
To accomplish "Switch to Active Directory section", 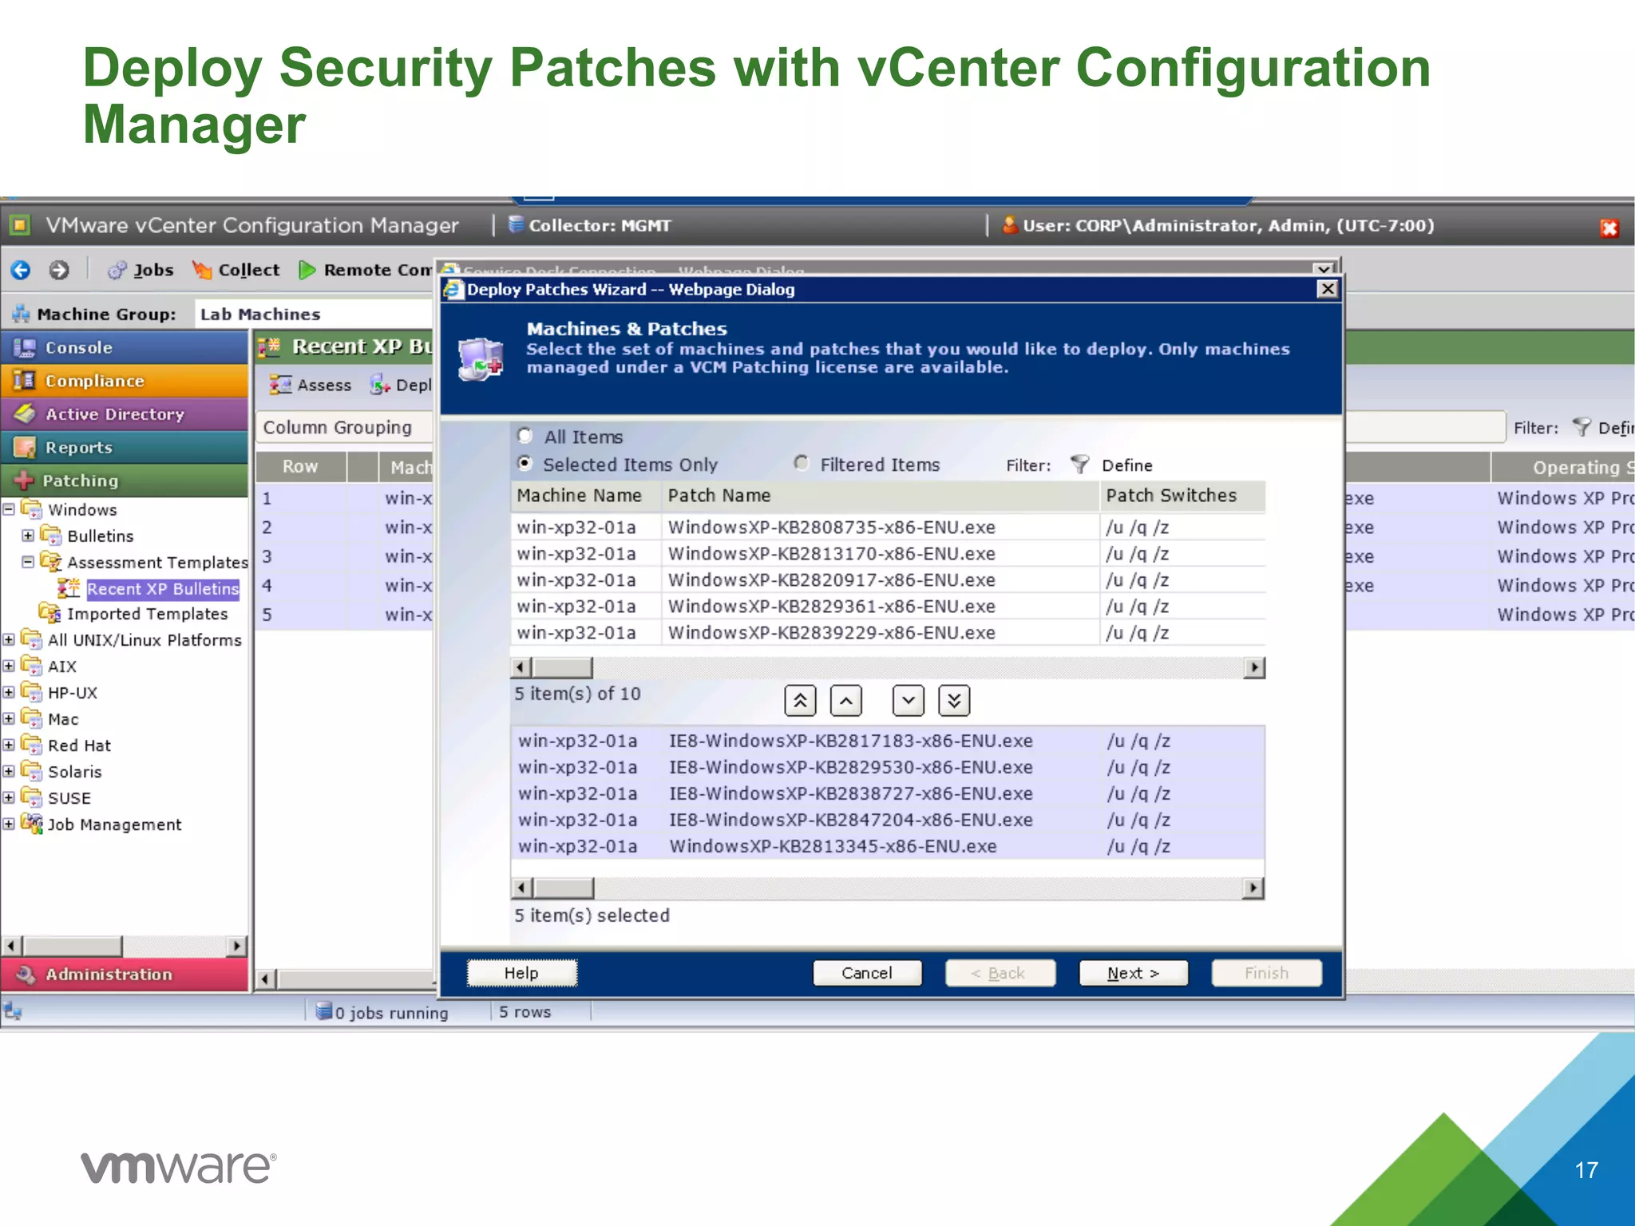I will tap(125, 414).
